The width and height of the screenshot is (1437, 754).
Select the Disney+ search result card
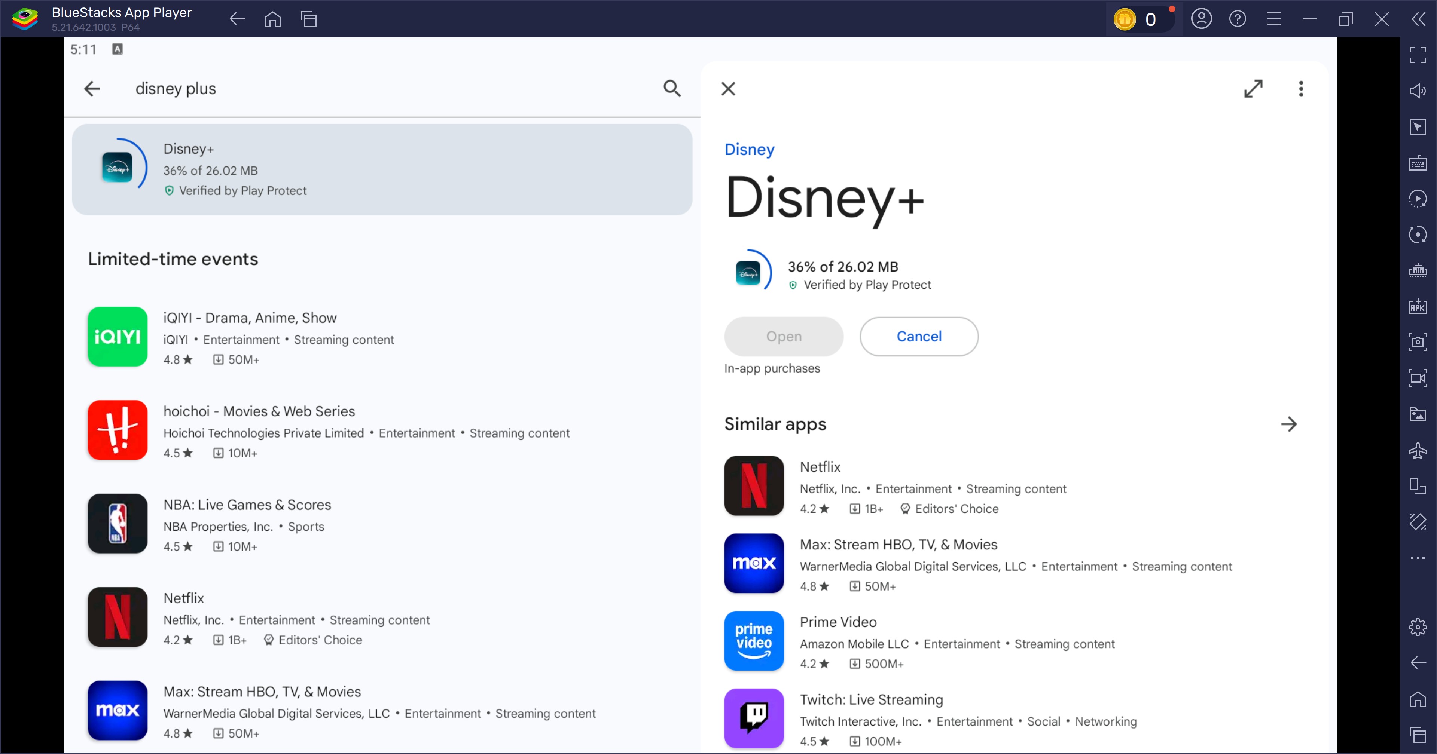click(382, 169)
